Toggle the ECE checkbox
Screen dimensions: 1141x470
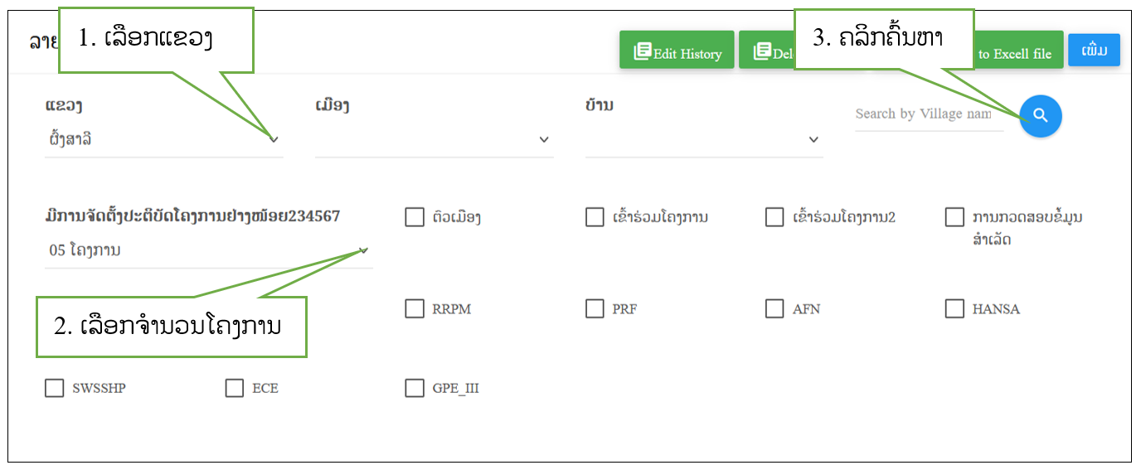pyautogui.click(x=235, y=388)
